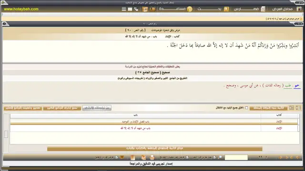Viewport: 305px width, 171px height.
Task: Open the بحث search menu
Action: tap(209, 9)
